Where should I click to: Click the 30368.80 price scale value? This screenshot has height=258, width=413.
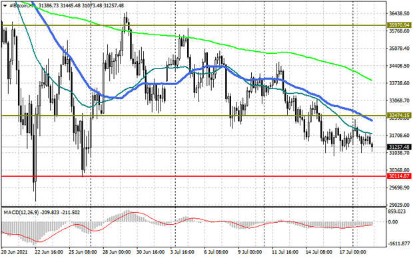coord(399,170)
